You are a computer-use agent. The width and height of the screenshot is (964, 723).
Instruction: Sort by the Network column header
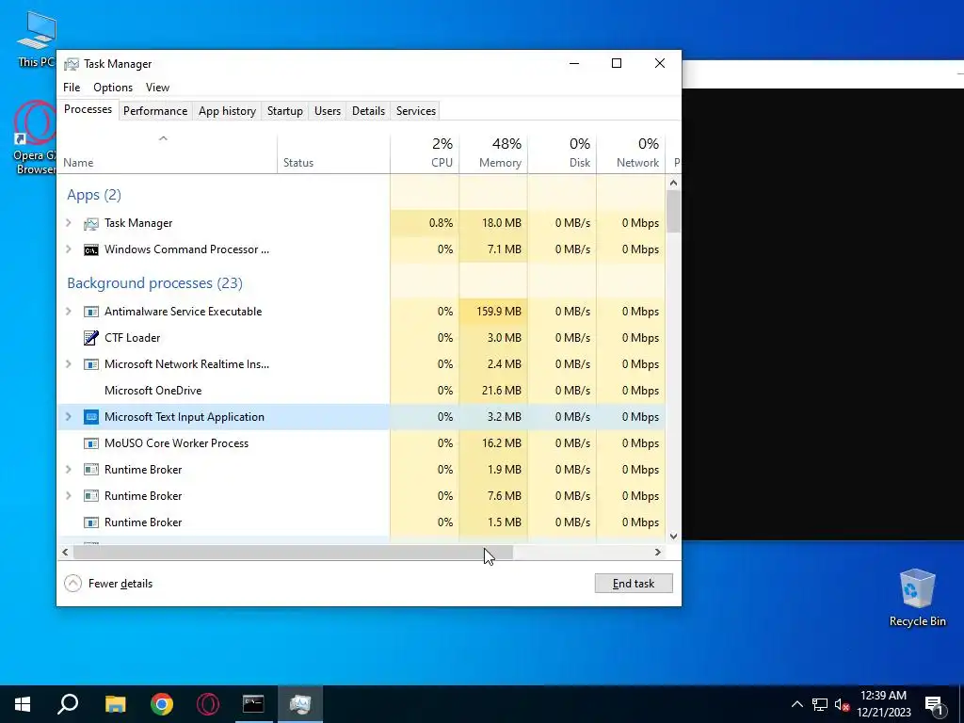[x=631, y=153]
